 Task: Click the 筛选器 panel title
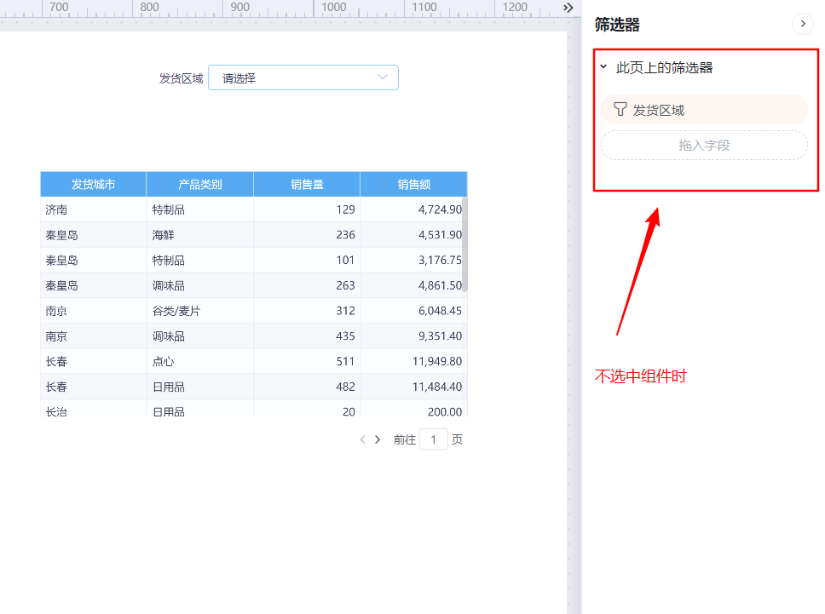[x=617, y=24]
